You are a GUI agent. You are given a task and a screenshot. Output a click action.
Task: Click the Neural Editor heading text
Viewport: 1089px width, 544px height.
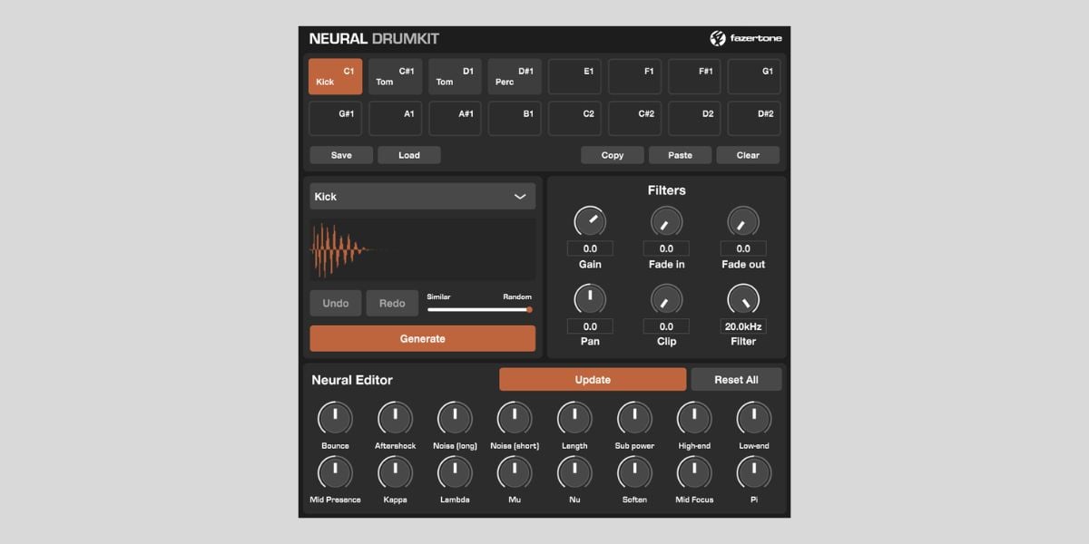coord(352,380)
